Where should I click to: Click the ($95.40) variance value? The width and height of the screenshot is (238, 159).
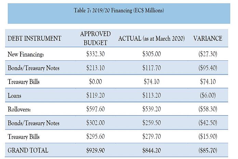208,68
